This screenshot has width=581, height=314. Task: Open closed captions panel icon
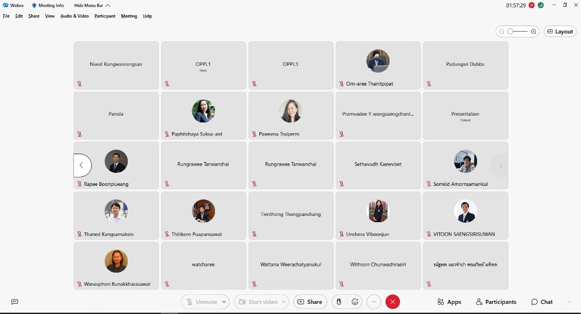15,302
